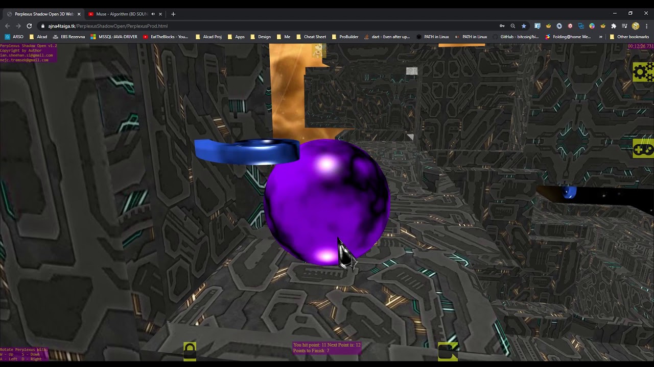Close the Muse - Algorithm tab
The width and height of the screenshot is (654, 367).
160,14
